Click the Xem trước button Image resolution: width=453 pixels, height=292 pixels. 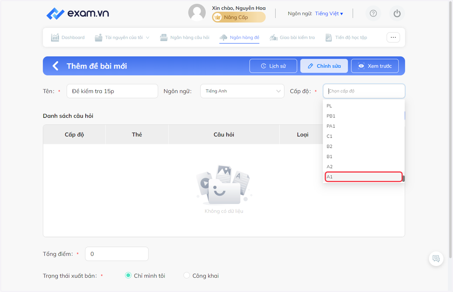375,66
